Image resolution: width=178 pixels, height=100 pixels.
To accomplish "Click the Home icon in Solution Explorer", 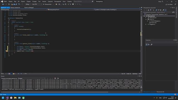I will pos(148,10).
